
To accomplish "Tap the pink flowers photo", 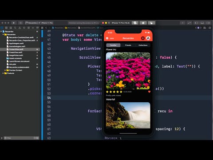I will pos(128,71).
